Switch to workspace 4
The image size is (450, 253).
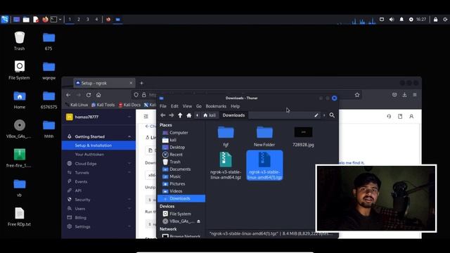click(x=96, y=20)
